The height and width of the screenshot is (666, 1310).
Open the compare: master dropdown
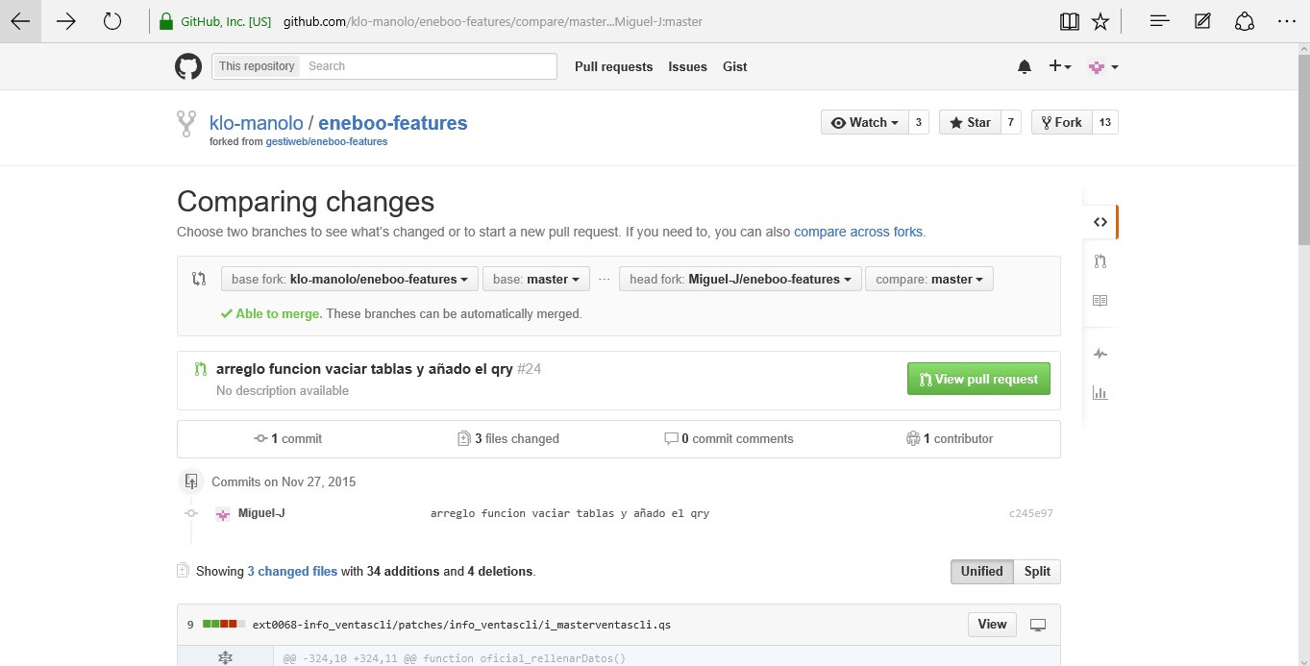pyautogui.click(x=929, y=279)
